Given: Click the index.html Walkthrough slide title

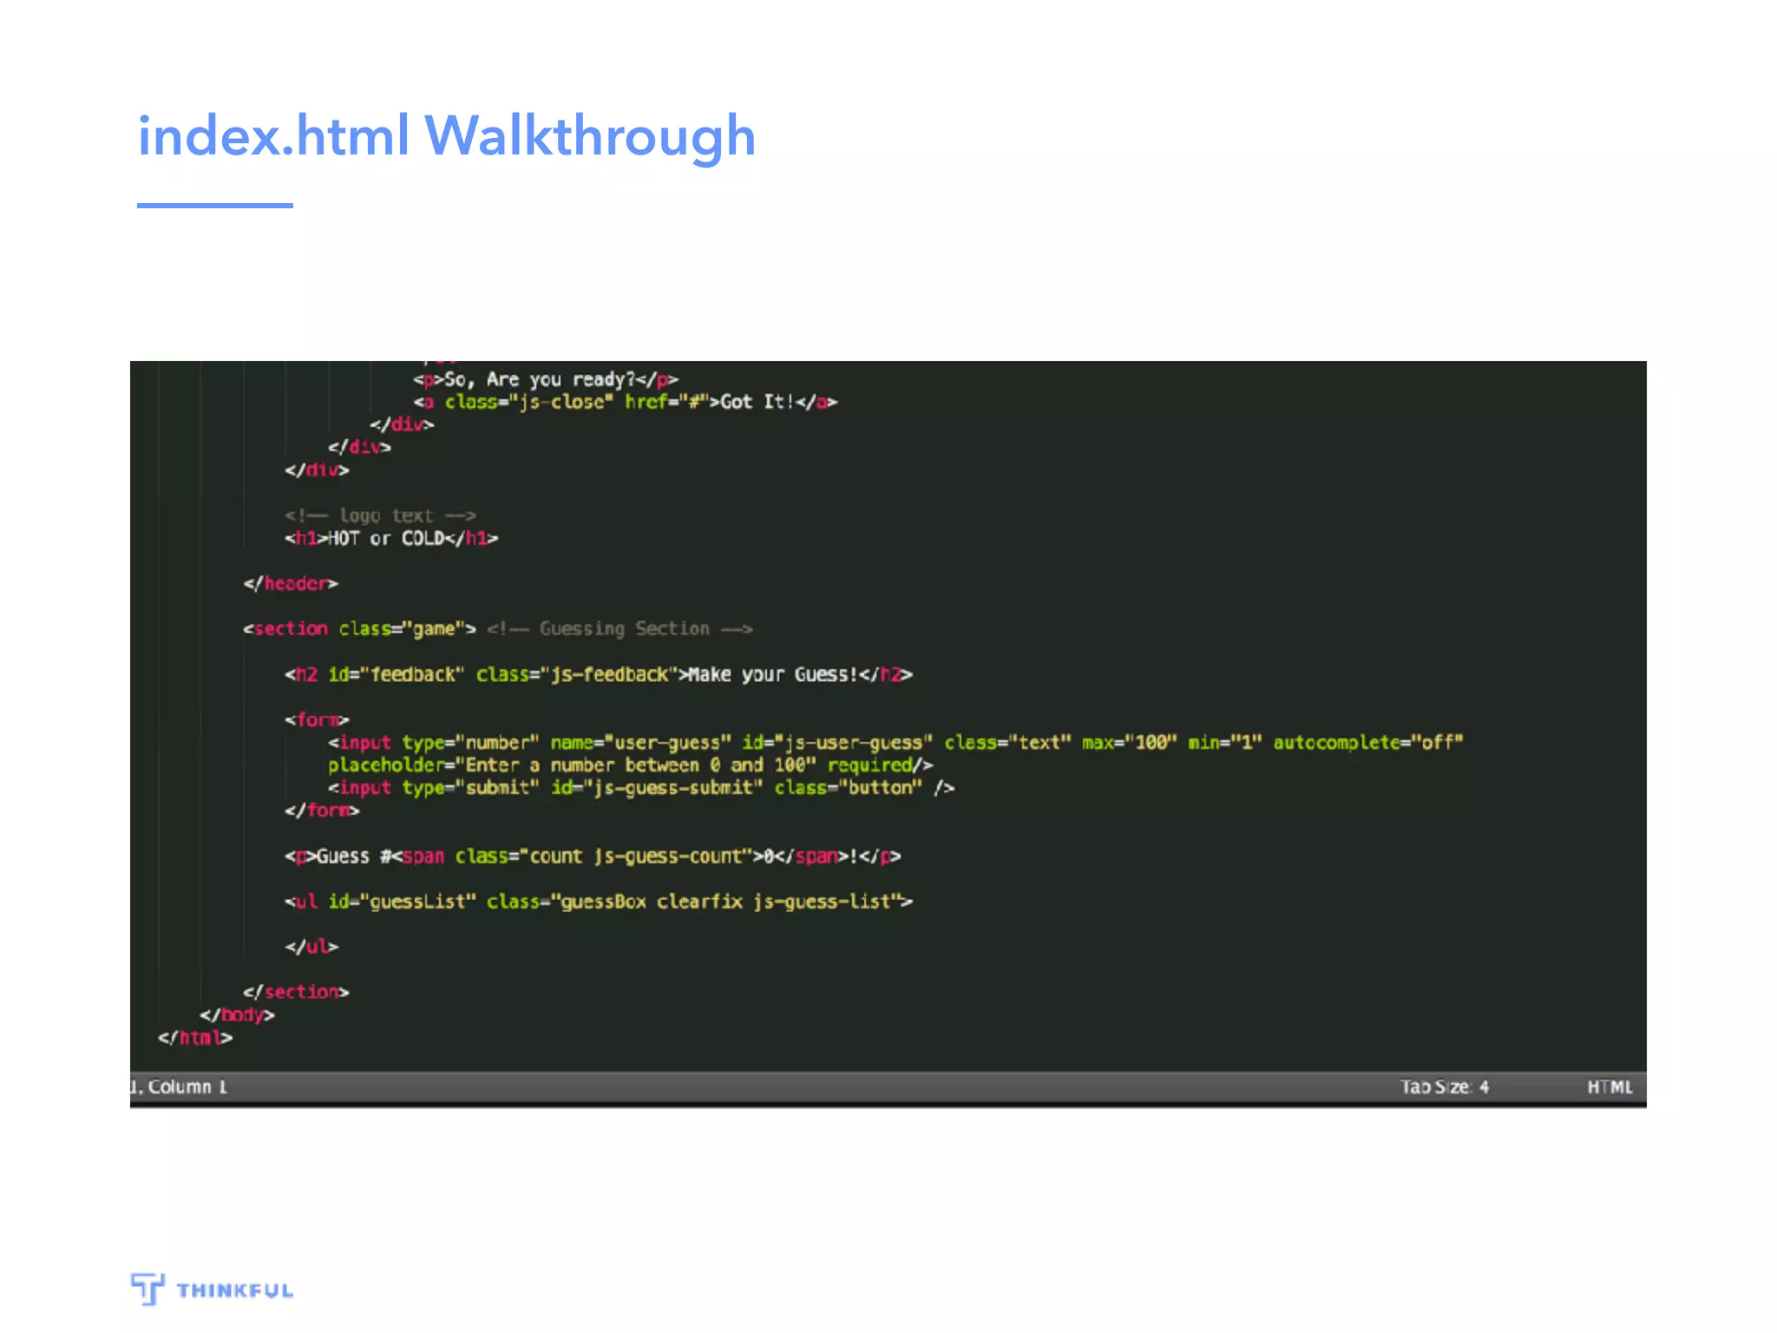Looking at the screenshot, I should pyautogui.click(x=447, y=136).
